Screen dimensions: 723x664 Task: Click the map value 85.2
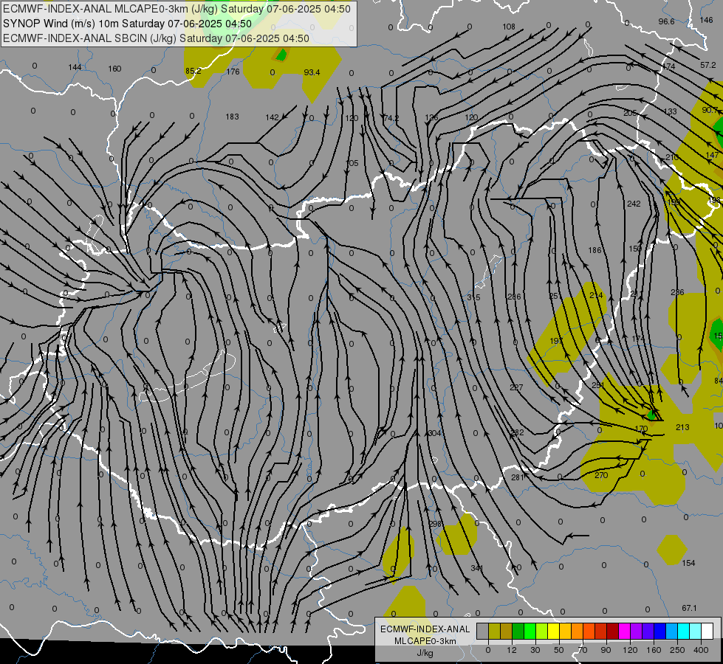tap(193, 71)
